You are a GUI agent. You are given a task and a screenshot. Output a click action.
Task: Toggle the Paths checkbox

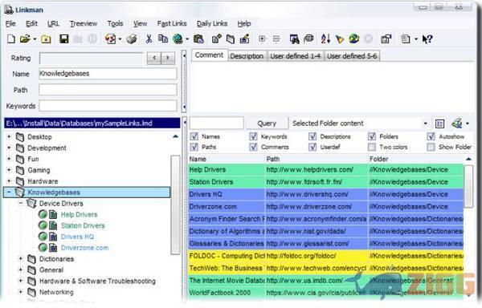click(x=194, y=147)
